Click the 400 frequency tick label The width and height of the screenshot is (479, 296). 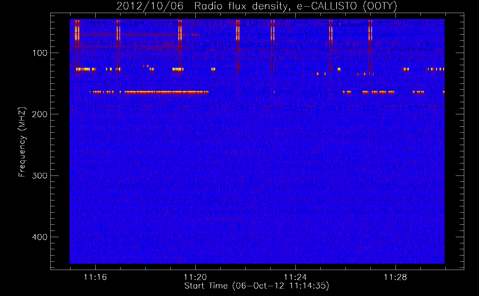pos(40,237)
